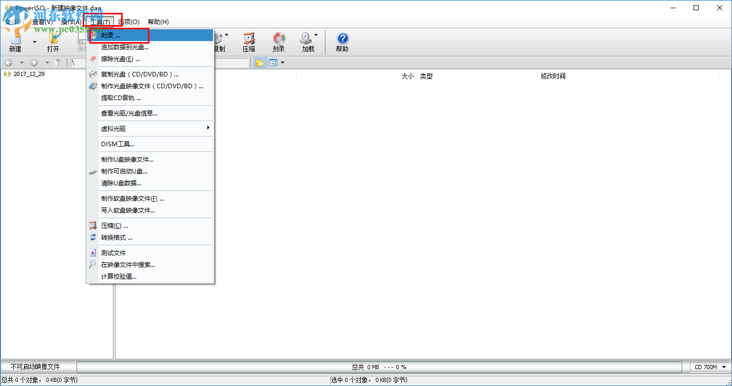Image resolution: width=732 pixels, height=386 pixels.
Task: Open the back history dropdown arrow
Action: (22, 63)
